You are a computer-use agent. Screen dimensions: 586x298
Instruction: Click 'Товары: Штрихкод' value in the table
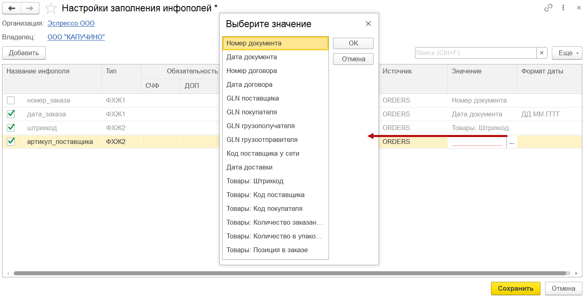click(x=482, y=128)
